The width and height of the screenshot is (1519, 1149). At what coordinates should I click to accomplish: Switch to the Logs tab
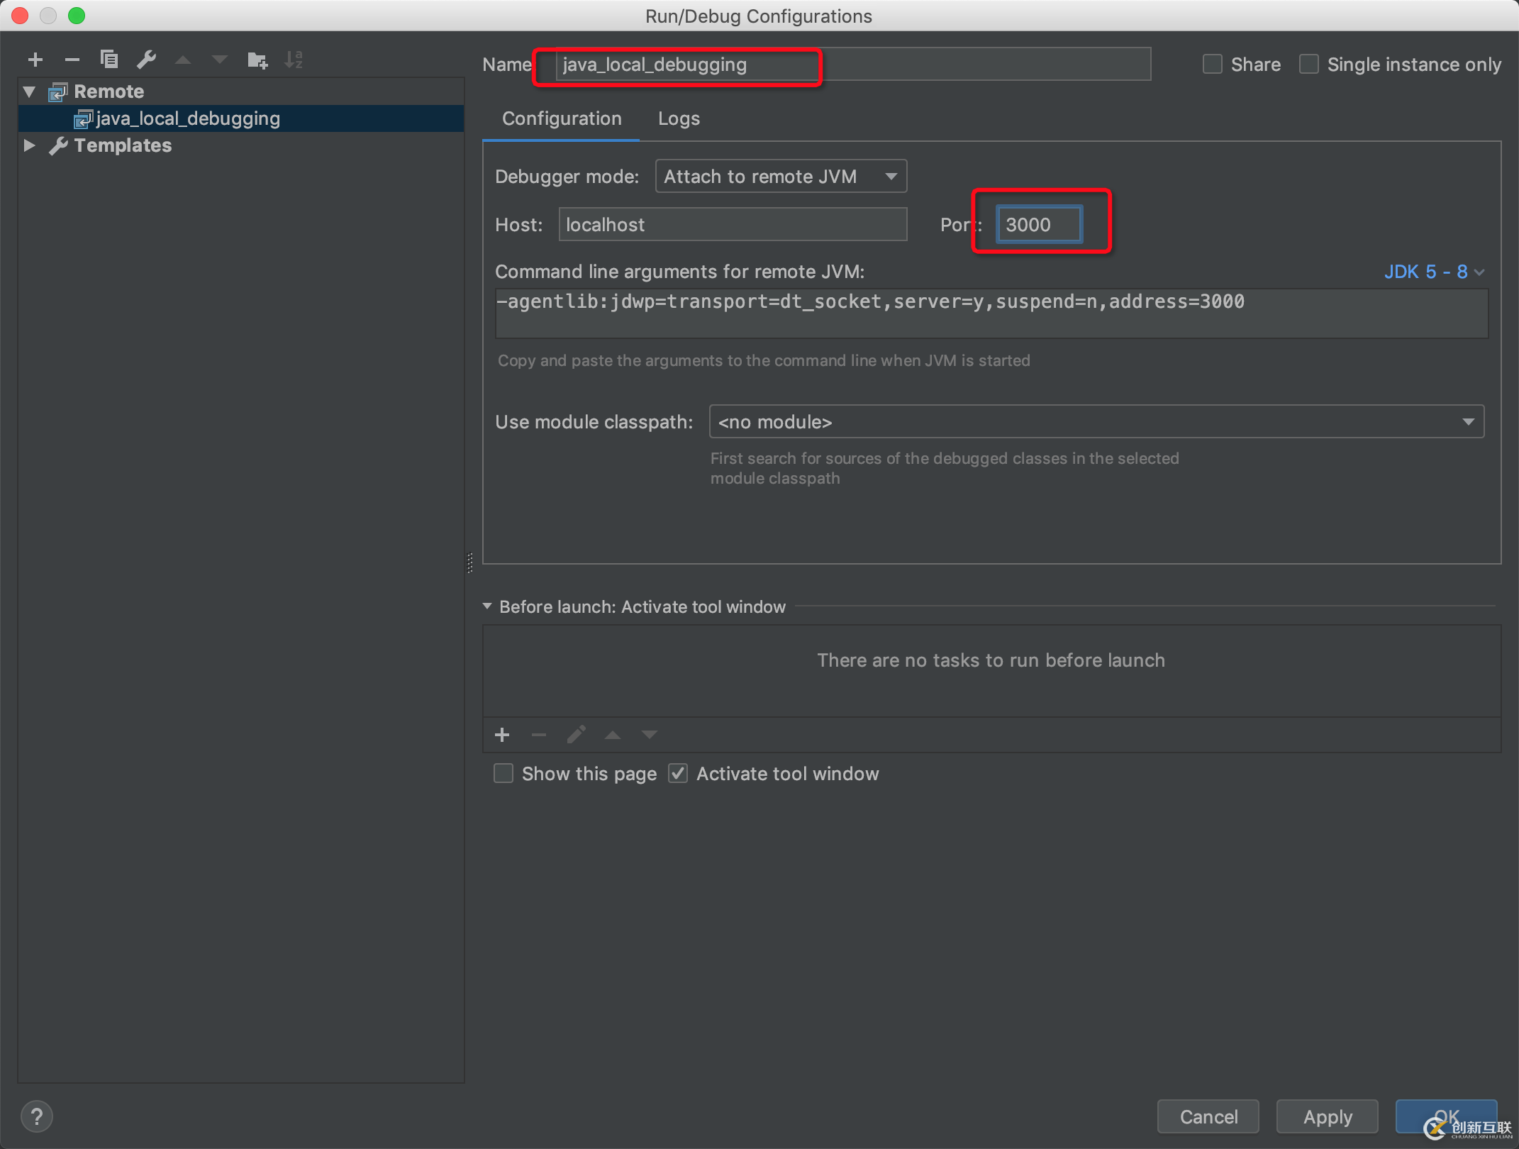(679, 118)
